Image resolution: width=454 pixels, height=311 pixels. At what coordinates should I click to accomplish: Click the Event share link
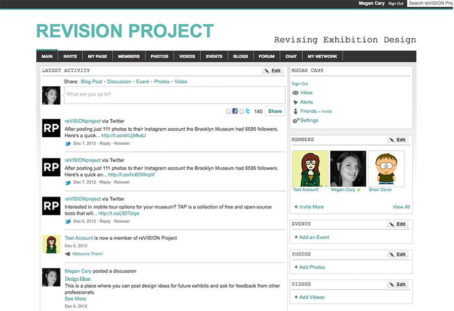pyautogui.click(x=142, y=82)
